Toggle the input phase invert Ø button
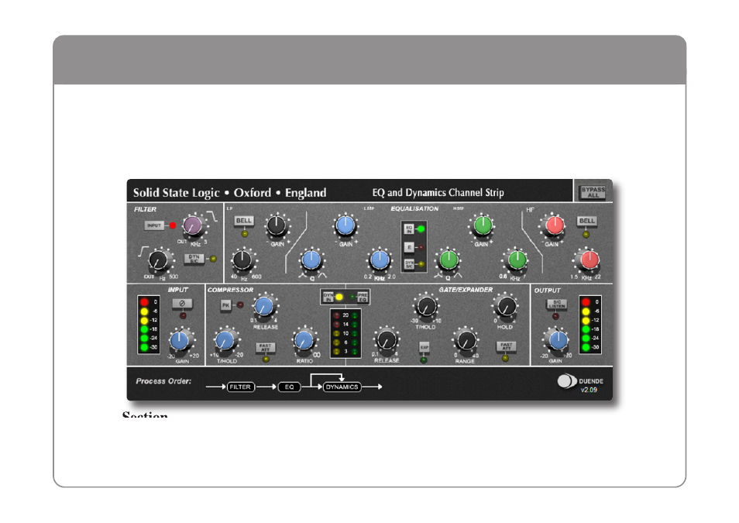739x523 pixels. [182, 303]
